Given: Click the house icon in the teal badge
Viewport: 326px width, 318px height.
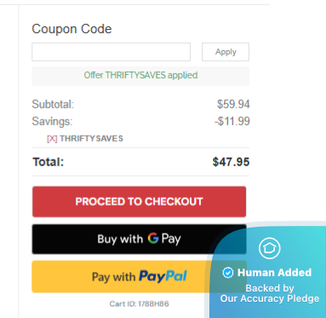Looking at the screenshot, I should tap(269, 248).
